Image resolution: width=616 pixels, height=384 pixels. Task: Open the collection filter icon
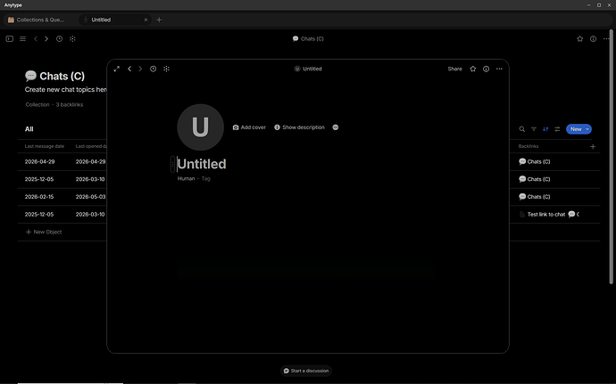534,129
